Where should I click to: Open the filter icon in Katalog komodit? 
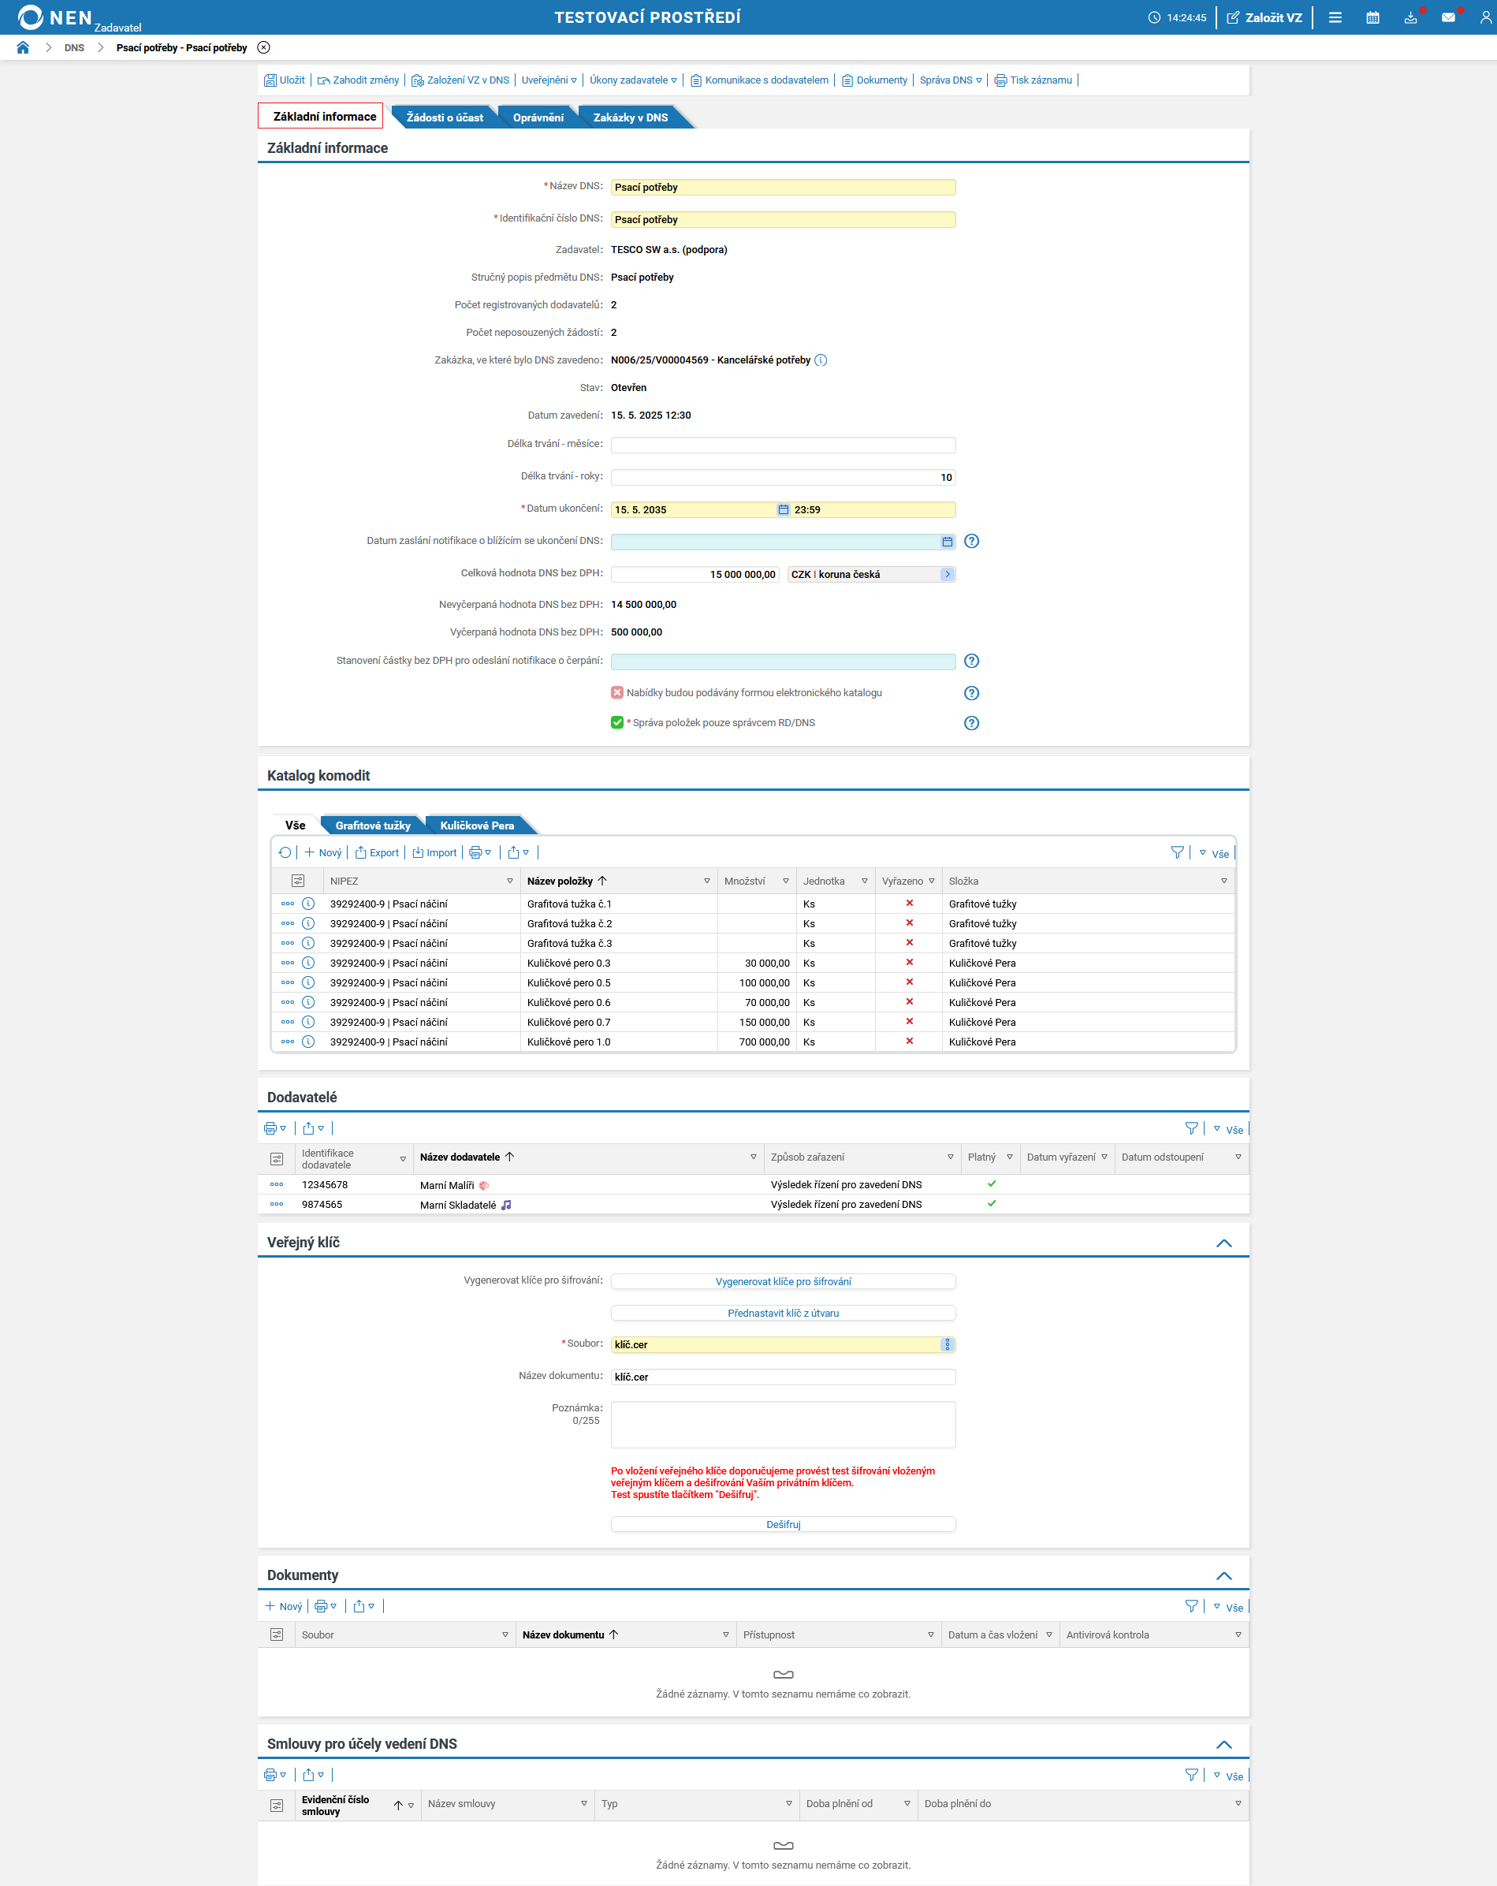tap(1177, 852)
